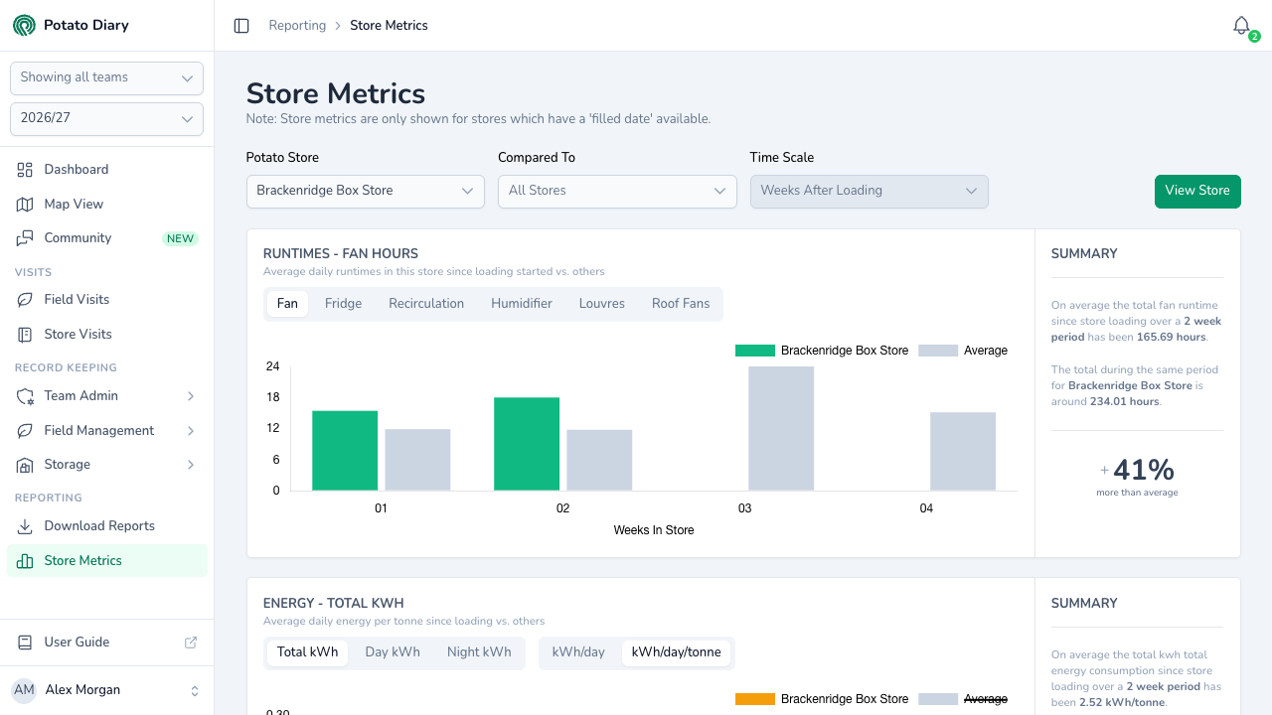This screenshot has width=1272, height=715.
Task: Expand the Field Management chevron
Action: click(x=191, y=431)
